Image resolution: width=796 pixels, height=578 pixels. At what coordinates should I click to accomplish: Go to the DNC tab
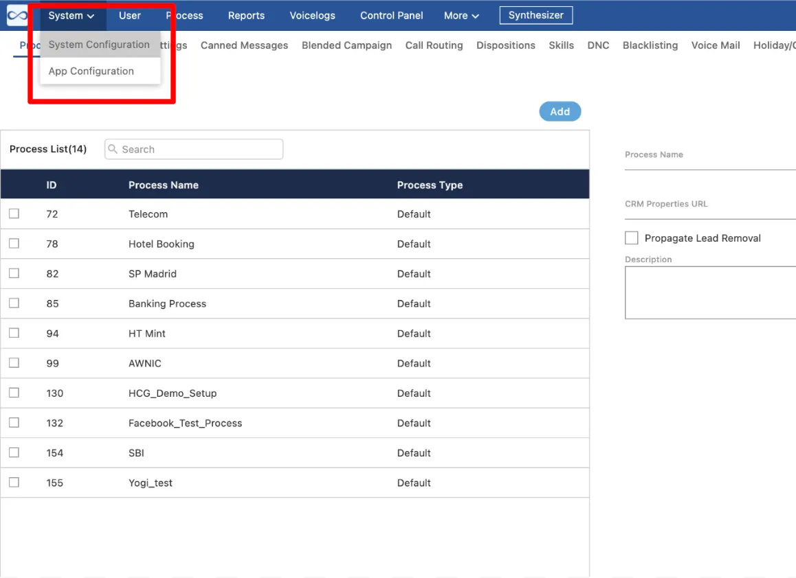click(598, 45)
